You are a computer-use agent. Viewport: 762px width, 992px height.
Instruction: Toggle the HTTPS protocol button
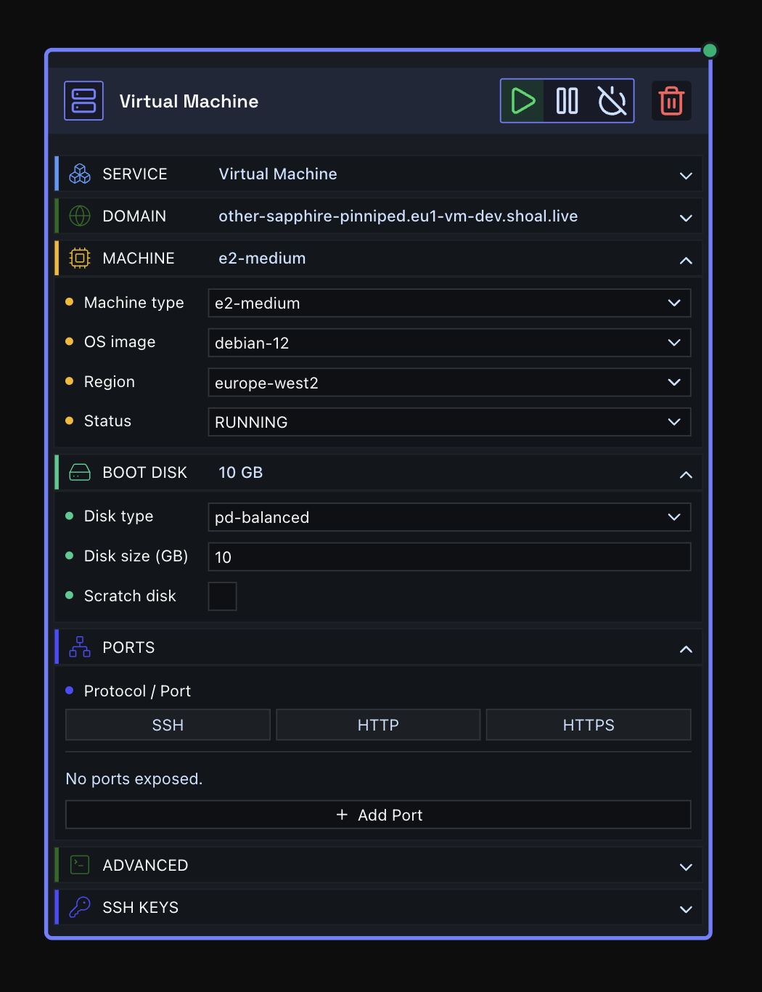pyautogui.click(x=589, y=725)
